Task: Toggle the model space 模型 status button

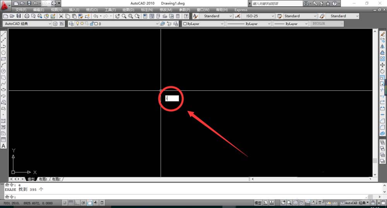Action: (x=258, y=203)
